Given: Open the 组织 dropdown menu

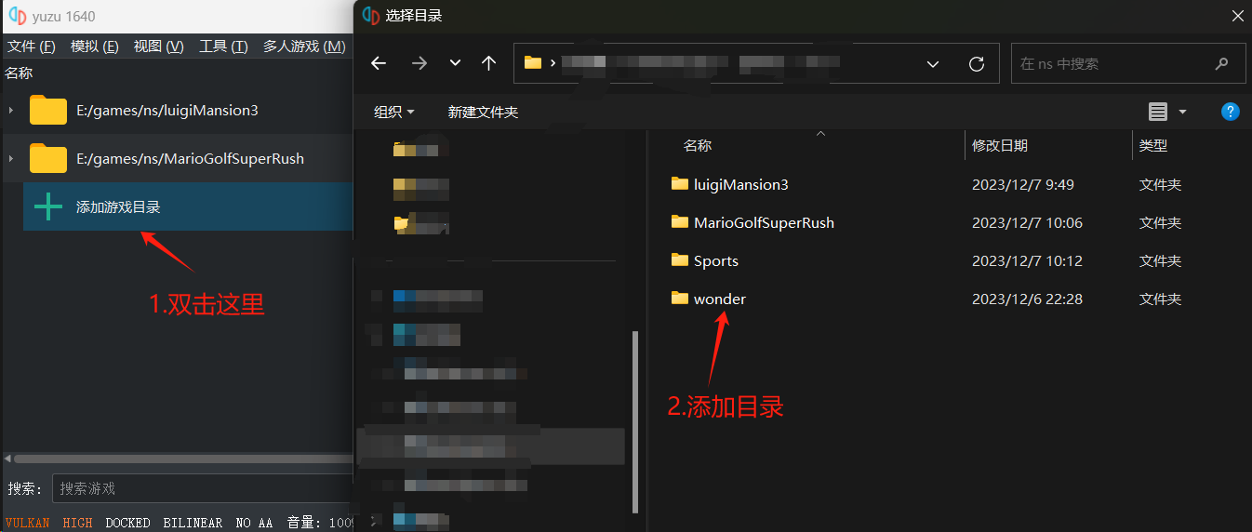Looking at the screenshot, I should 393,112.
